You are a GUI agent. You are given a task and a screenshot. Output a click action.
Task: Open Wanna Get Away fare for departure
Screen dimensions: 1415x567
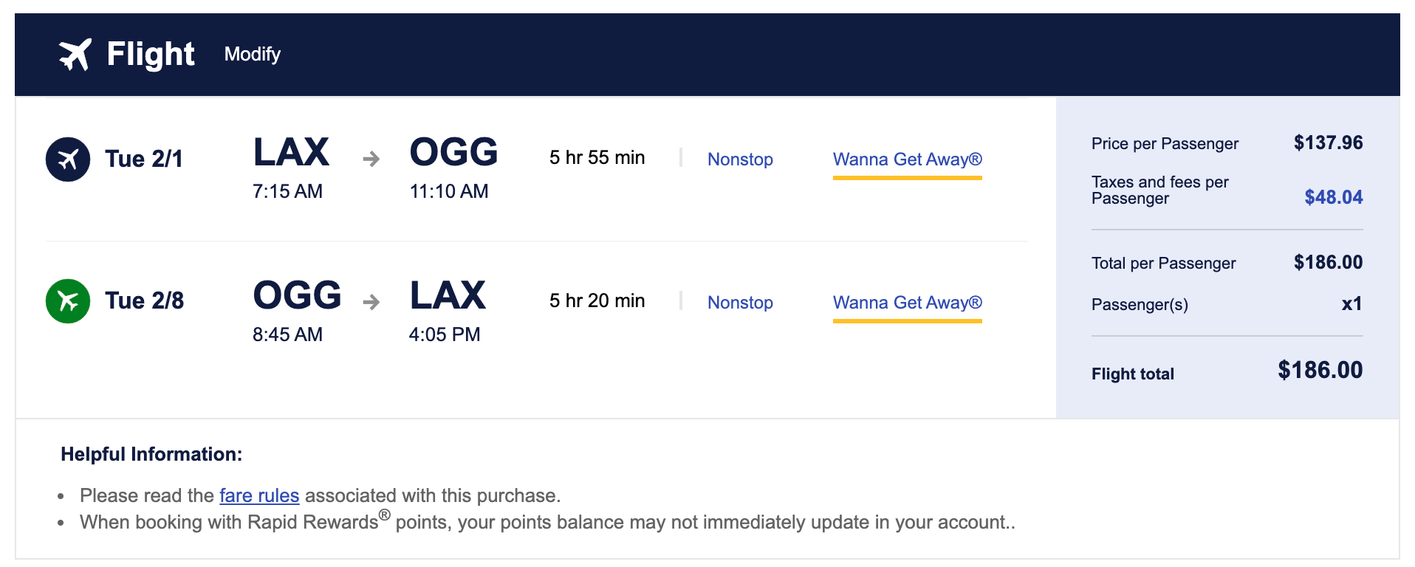(907, 159)
